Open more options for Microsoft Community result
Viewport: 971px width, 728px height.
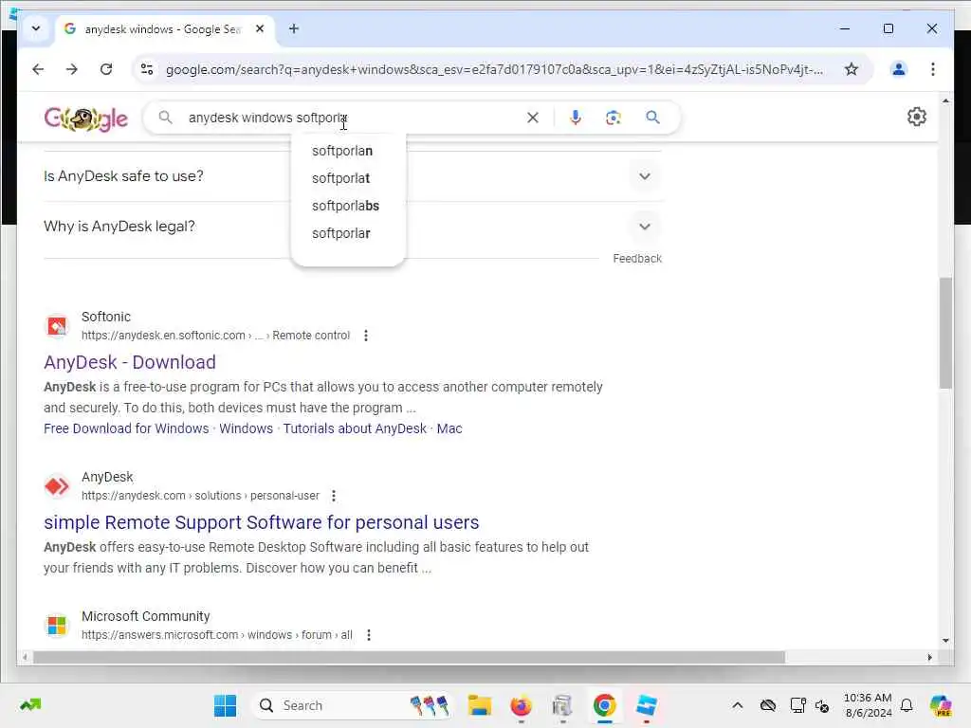coord(369,635)
